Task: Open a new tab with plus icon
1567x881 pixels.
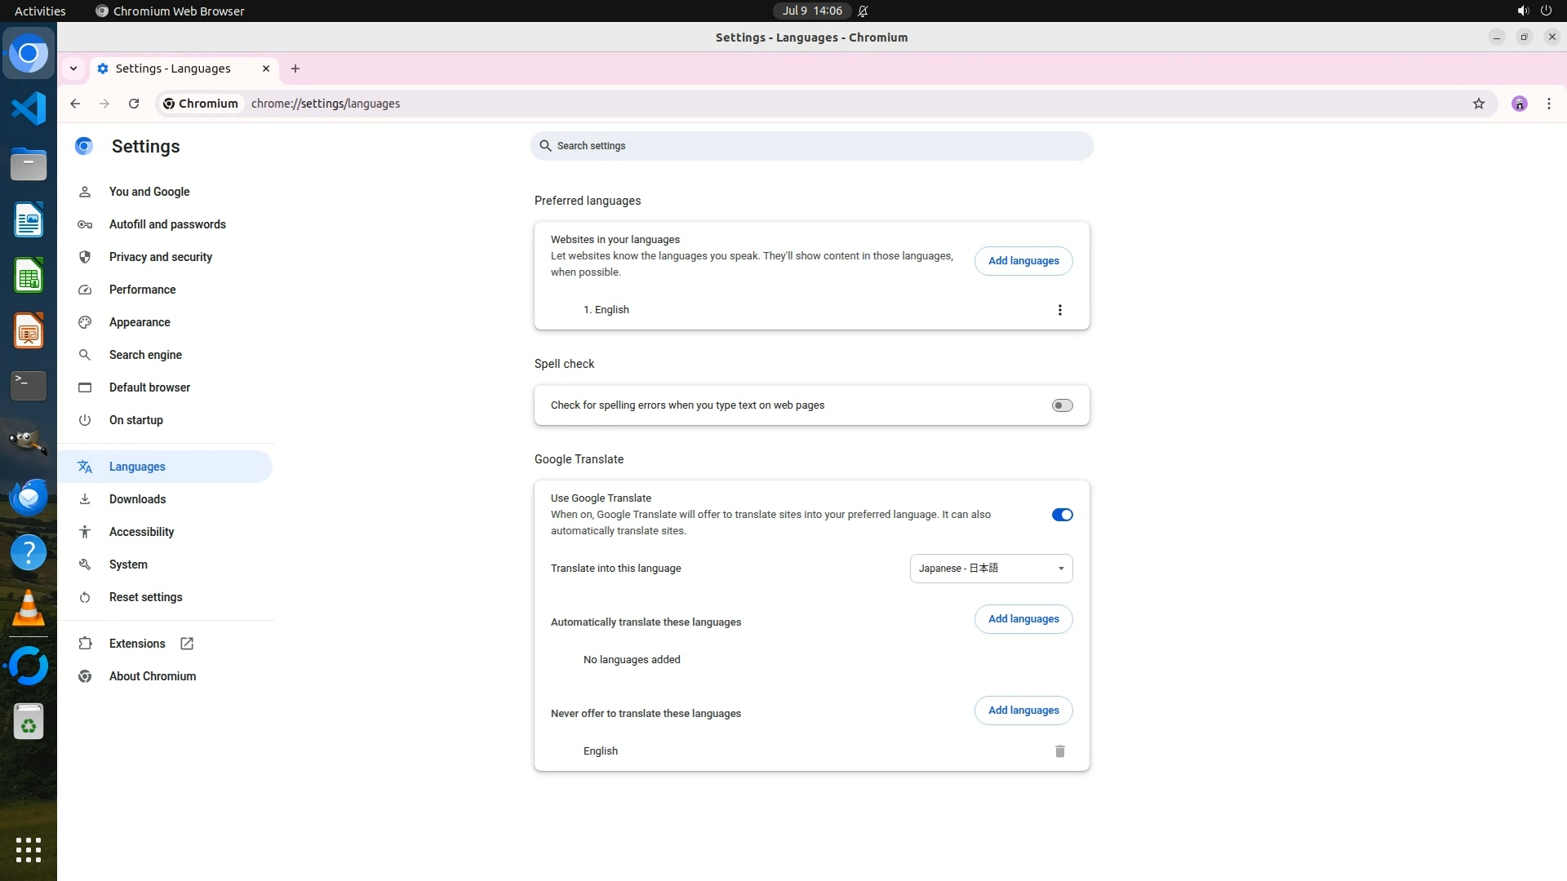Action: pos(295,69)
